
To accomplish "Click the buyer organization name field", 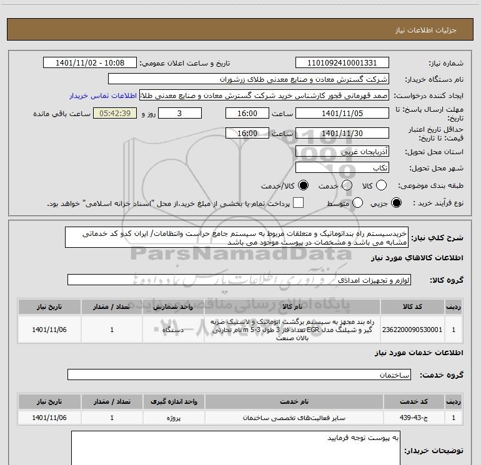I will pyautogui.click(x=249, y=79).
